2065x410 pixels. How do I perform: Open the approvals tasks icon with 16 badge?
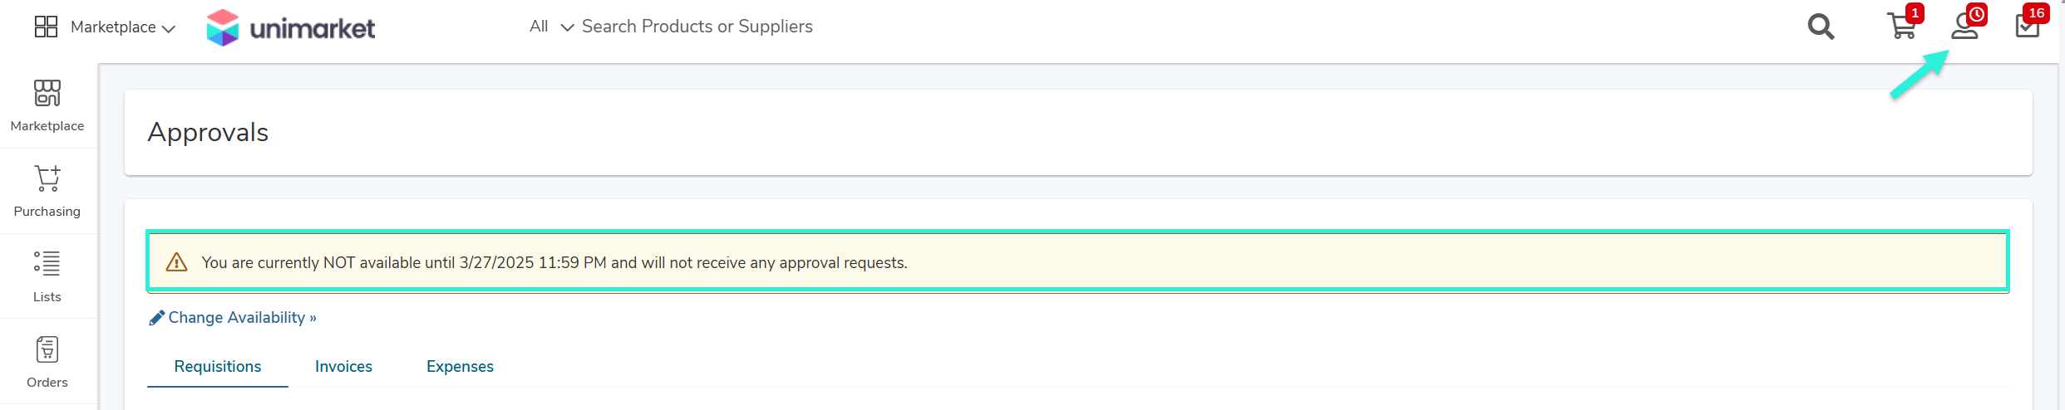2028,27
